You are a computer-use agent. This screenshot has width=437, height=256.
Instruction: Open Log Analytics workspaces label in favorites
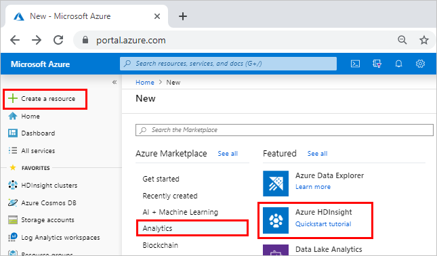(x=60, y=237)
